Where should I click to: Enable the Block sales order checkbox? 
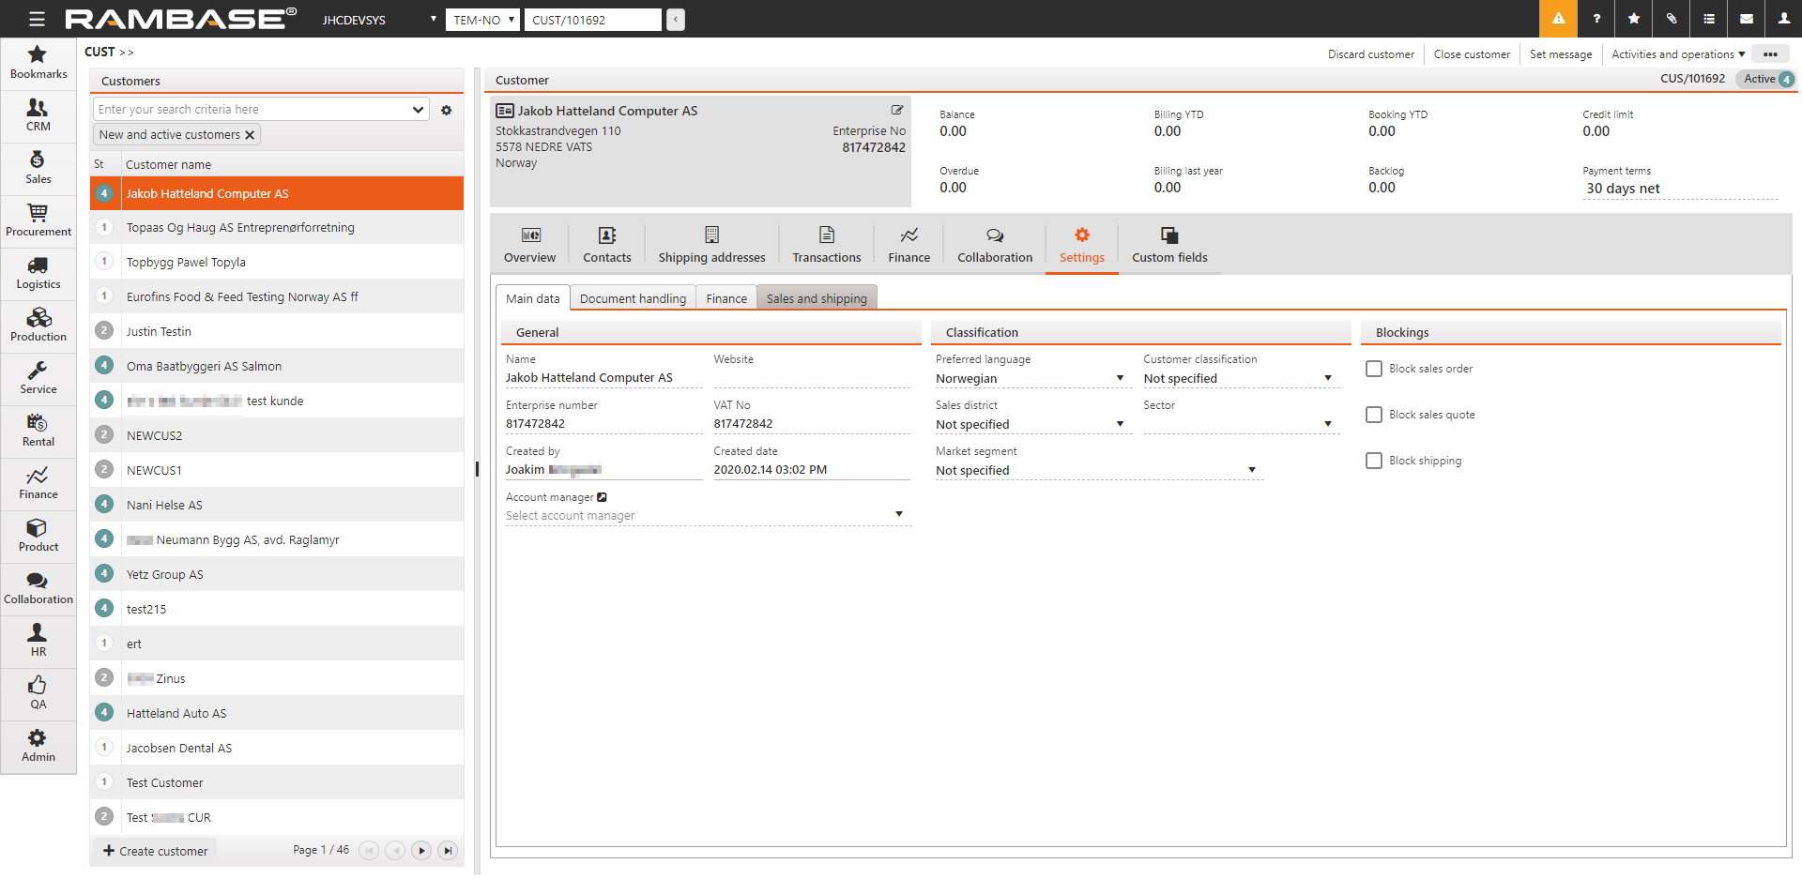[x=1374, y=369]
